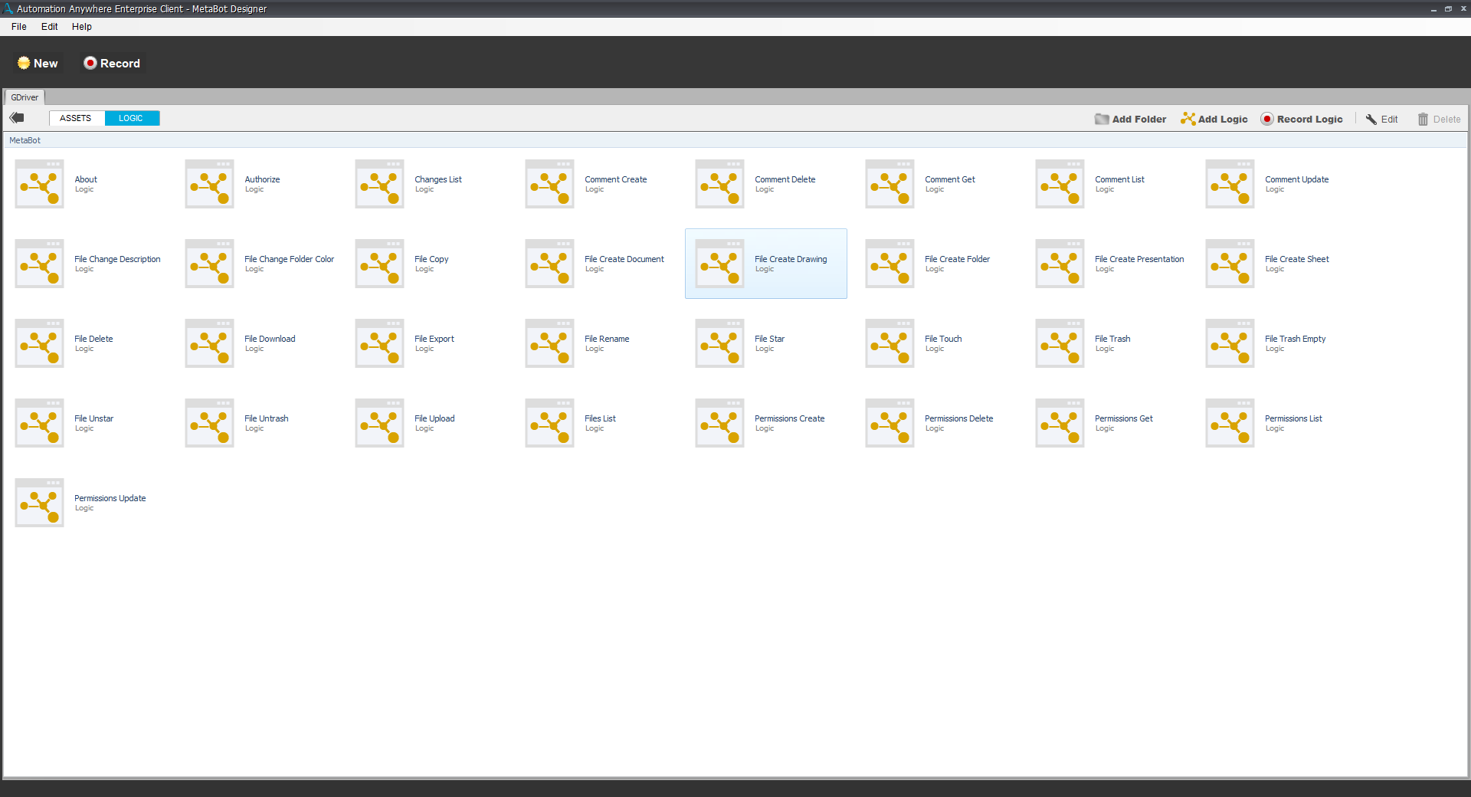Create a new MetaBot with New
The height and width of the screenshot is (797, 1471).
(38, 64)
